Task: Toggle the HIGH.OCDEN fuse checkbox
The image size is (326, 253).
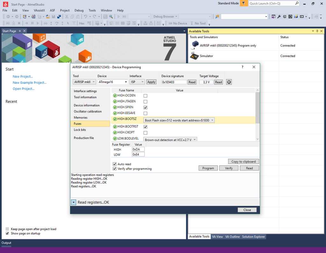Action: (145, 96)
